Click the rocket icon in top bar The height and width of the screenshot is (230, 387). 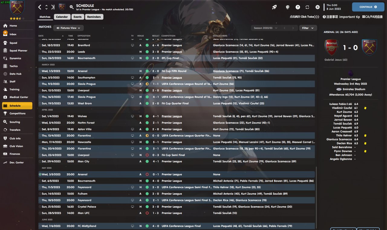point(274,7)
